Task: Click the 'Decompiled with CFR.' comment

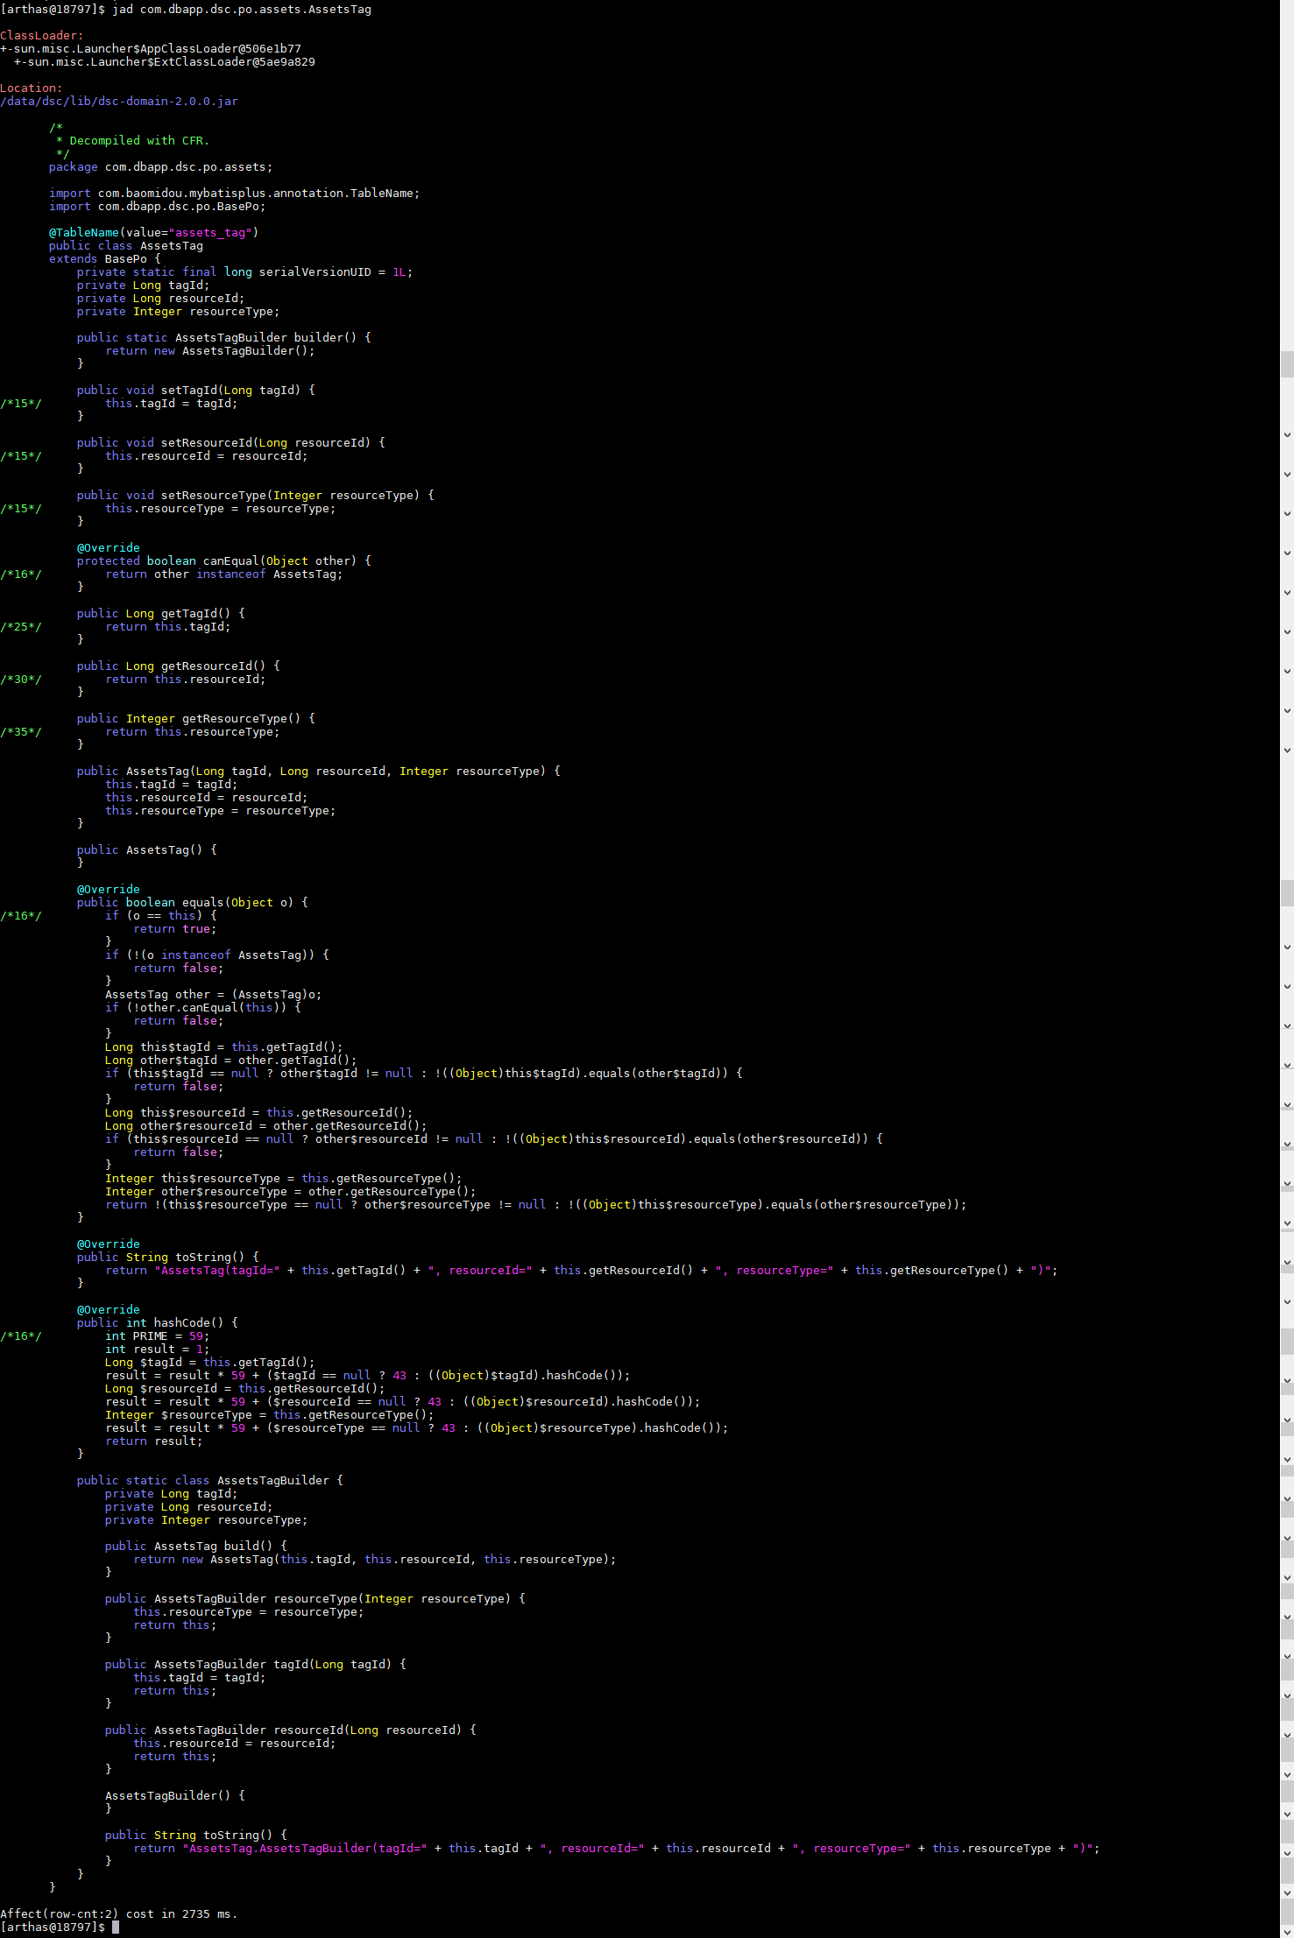Action: point(132,141)
